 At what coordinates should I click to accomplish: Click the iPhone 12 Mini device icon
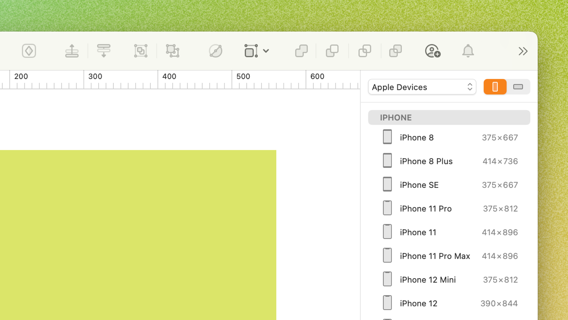[387, 279]
